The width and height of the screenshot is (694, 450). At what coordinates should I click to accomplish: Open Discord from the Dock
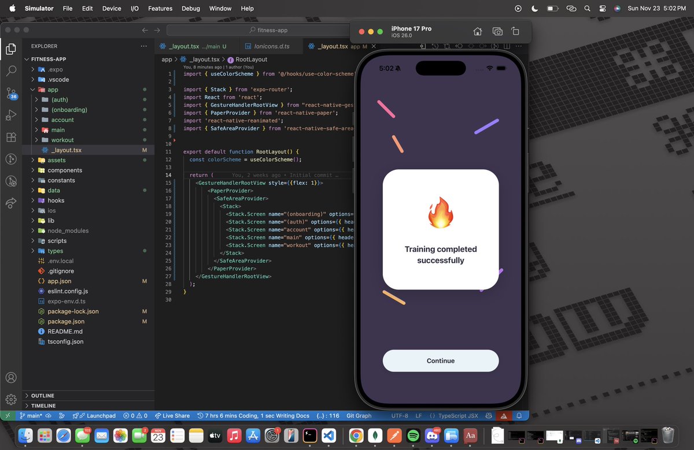point(432,435)
